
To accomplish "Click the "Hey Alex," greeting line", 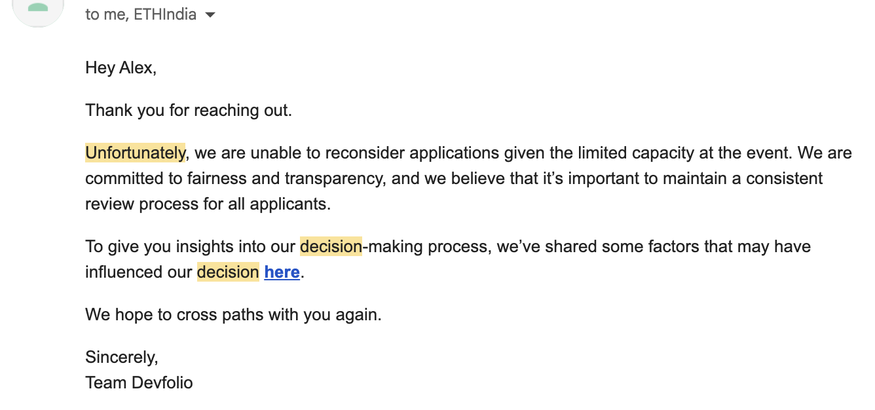I will [121, 67].
